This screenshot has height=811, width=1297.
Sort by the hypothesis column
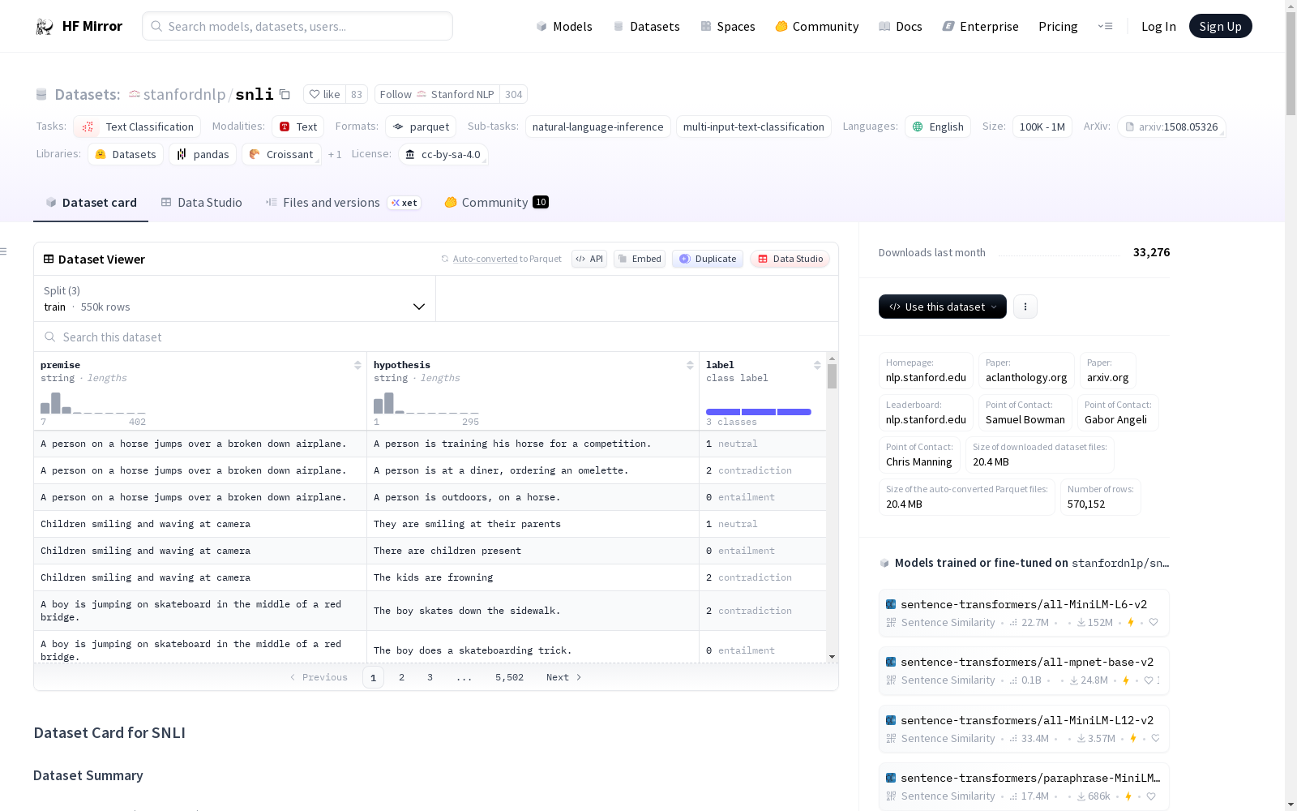pyautogui.click(x=690, y=365)
